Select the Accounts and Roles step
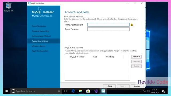The image size is (171, 96). click(x=44, y=41)
